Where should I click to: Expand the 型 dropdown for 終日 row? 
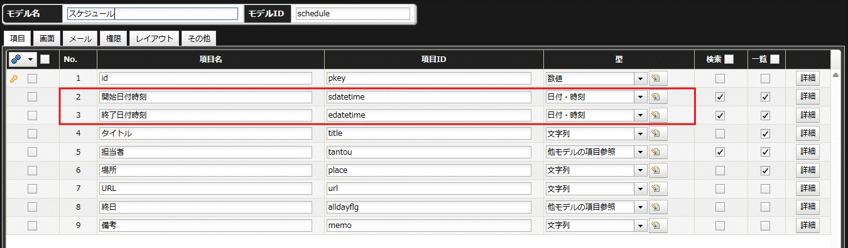(641, 207)
